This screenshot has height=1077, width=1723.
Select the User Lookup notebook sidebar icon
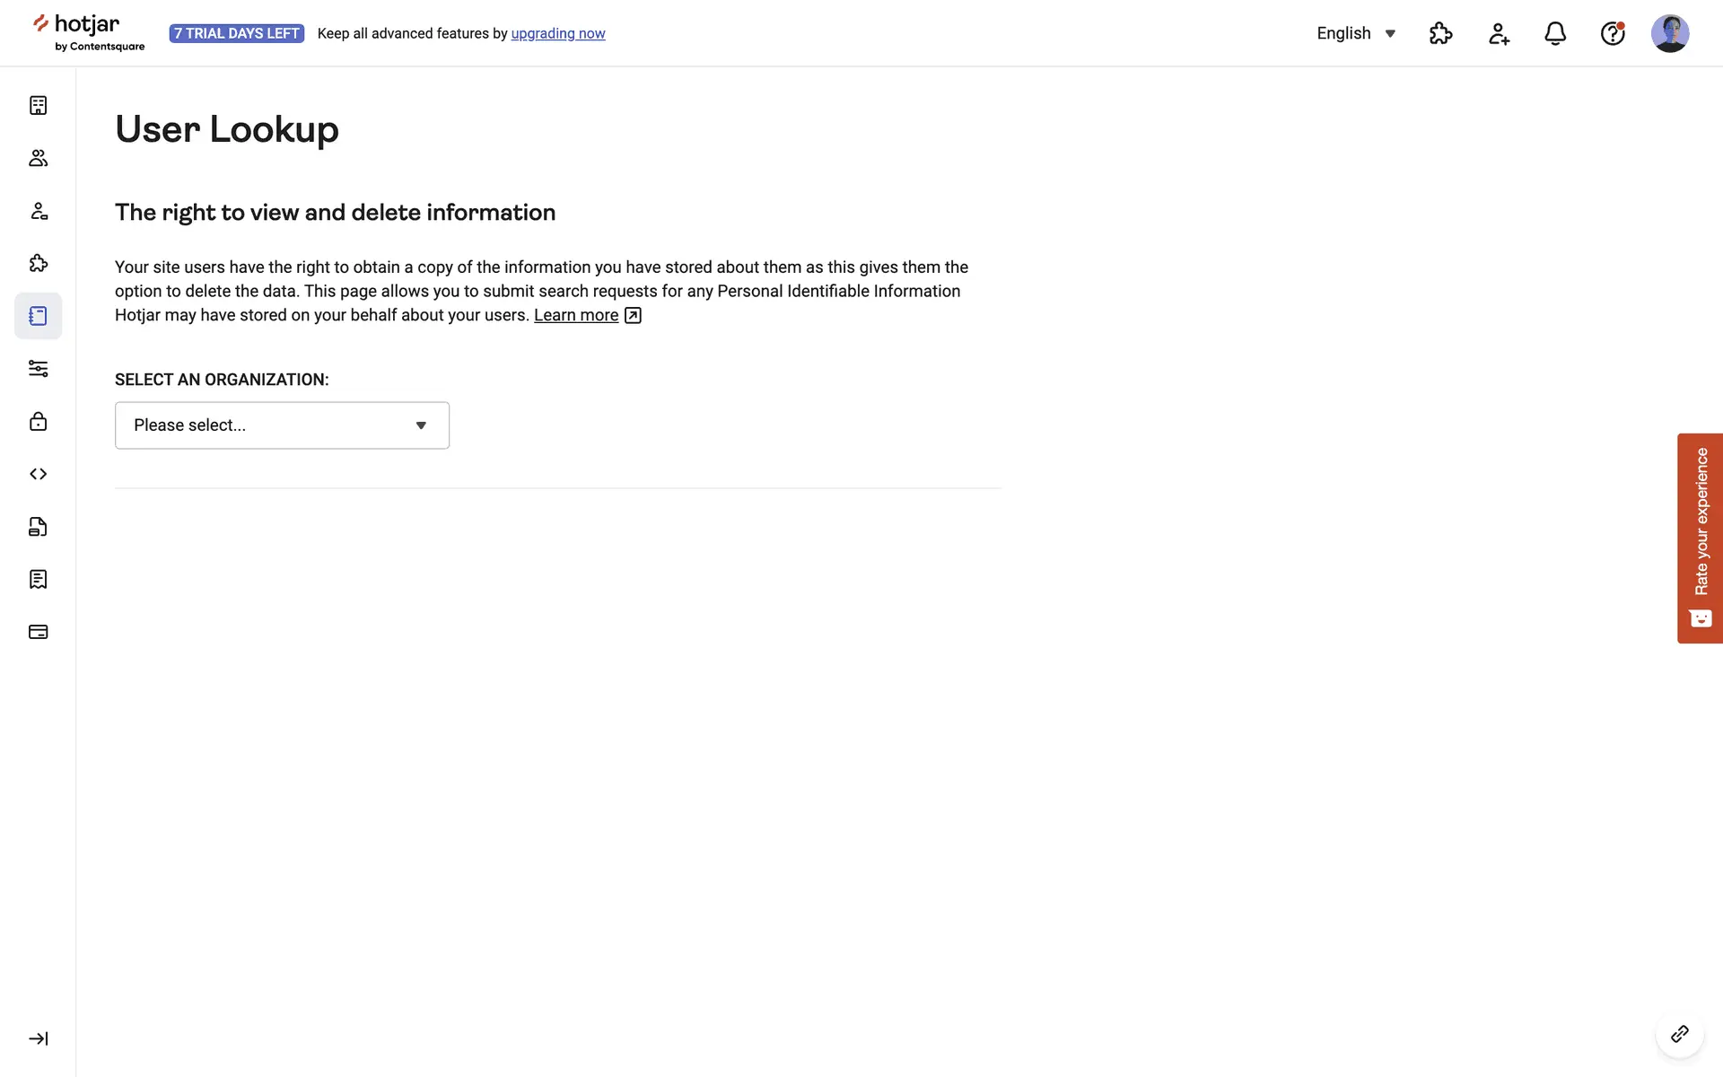(38, 316)
